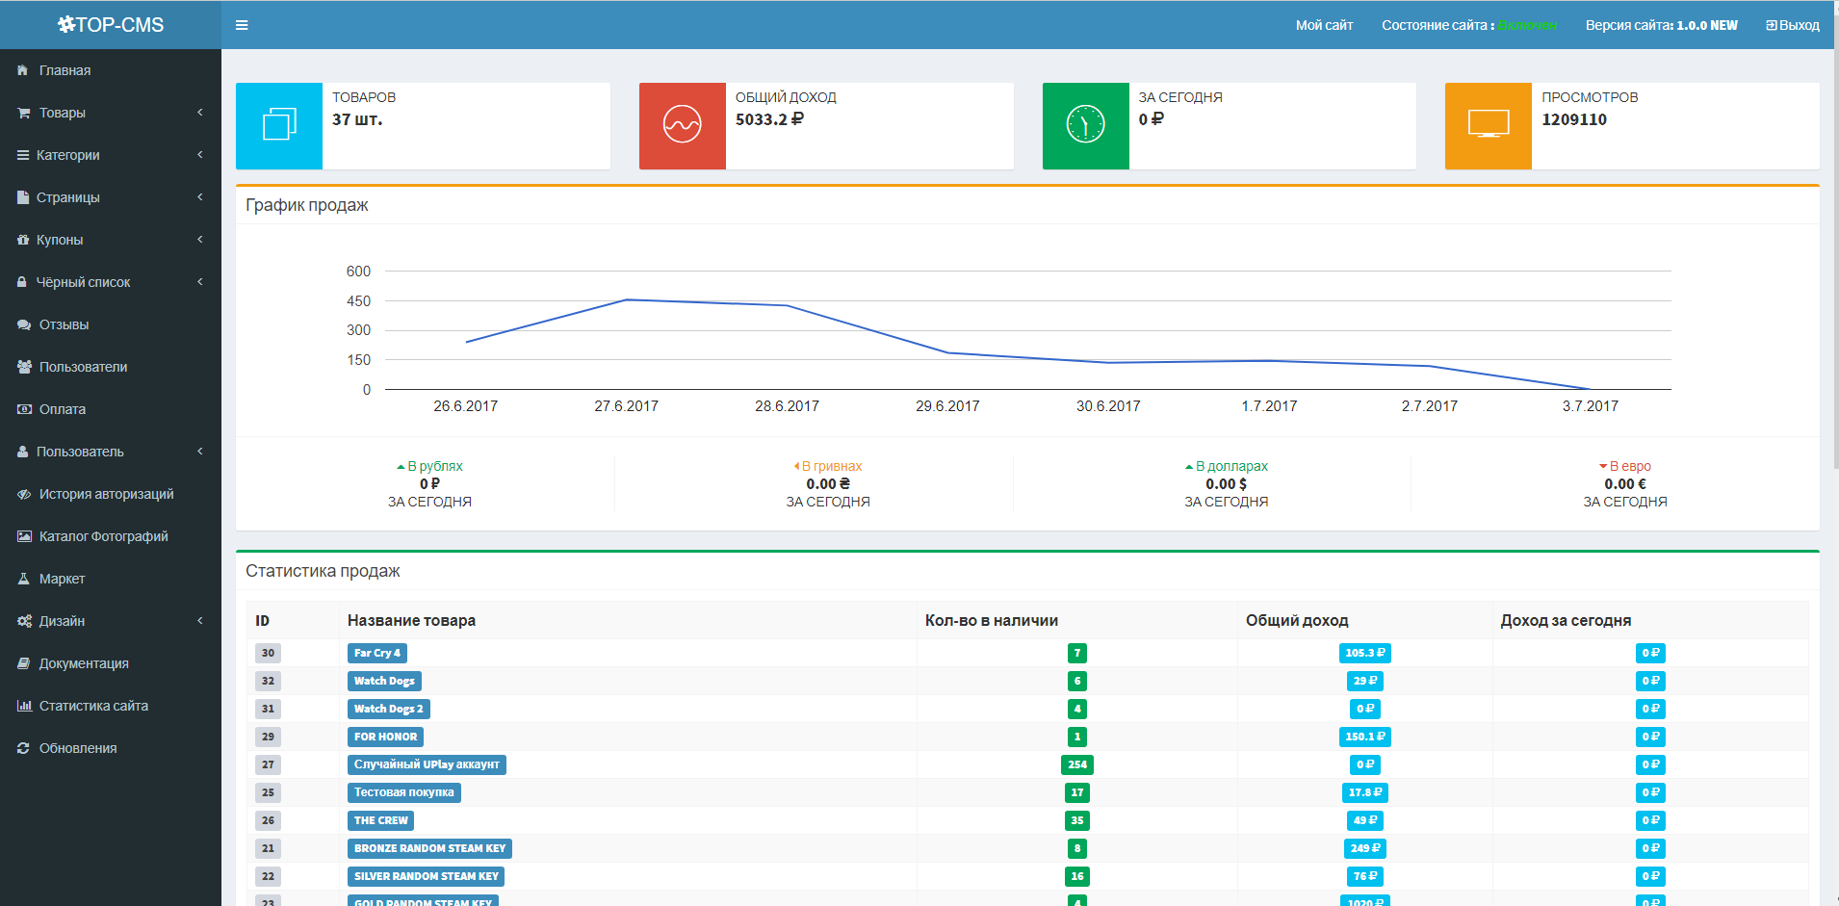Click the Случайный UPlay аккаунт label
The image size is (1839, 906).
coord(427,764)
